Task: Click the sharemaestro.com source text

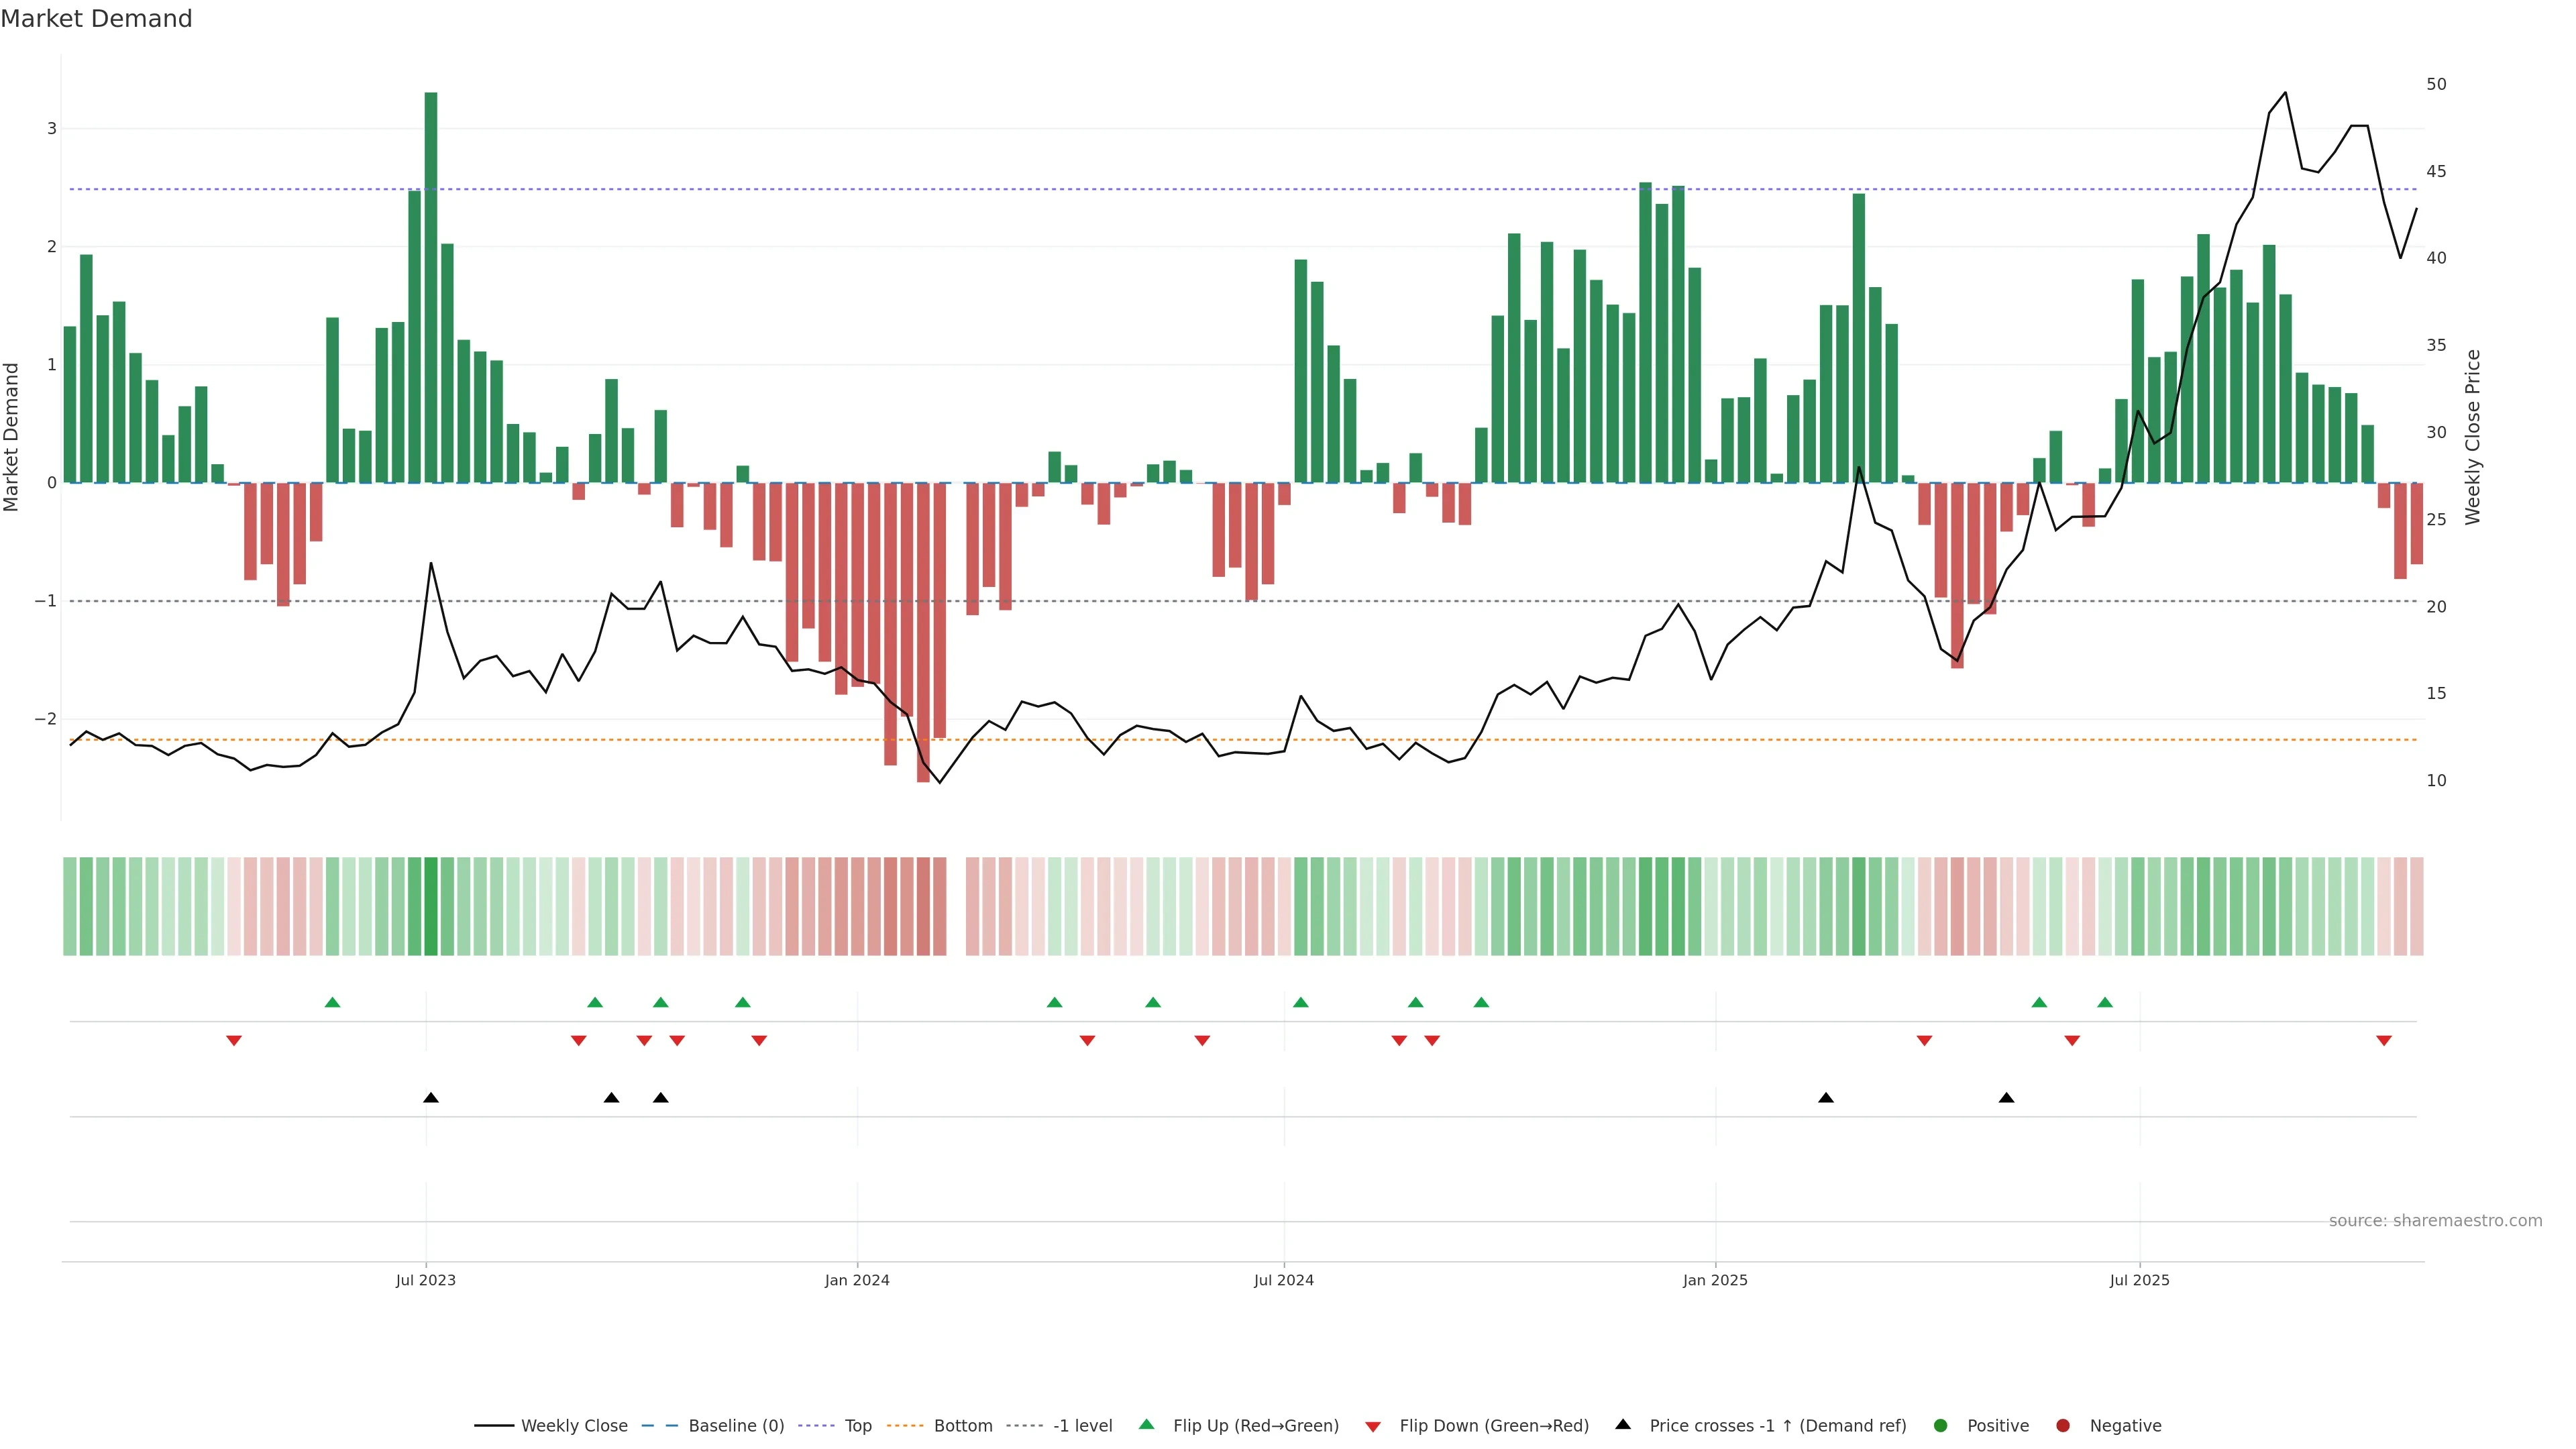Action: [x=2435, y=1220]
